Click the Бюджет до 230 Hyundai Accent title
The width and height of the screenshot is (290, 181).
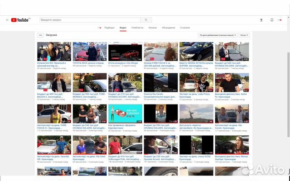click(160, 158)
